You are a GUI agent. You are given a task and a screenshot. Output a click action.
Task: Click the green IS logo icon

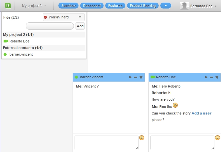(8, 6)
